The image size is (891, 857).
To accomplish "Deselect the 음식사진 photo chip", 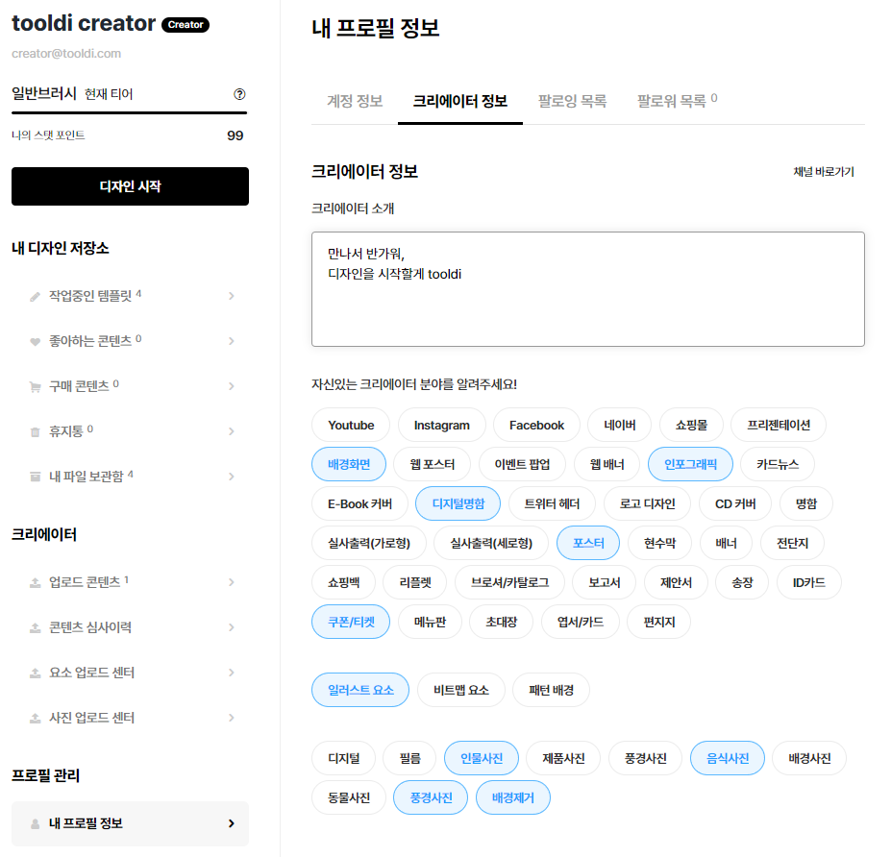I will [727, 758].
